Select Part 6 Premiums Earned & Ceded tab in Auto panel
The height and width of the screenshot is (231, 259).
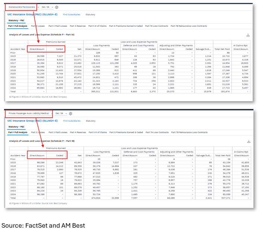click(126, 132)
